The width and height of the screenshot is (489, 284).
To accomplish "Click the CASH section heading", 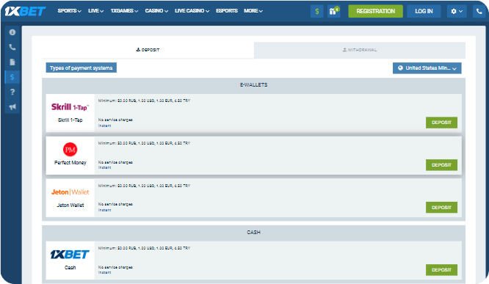I will 253,232.
